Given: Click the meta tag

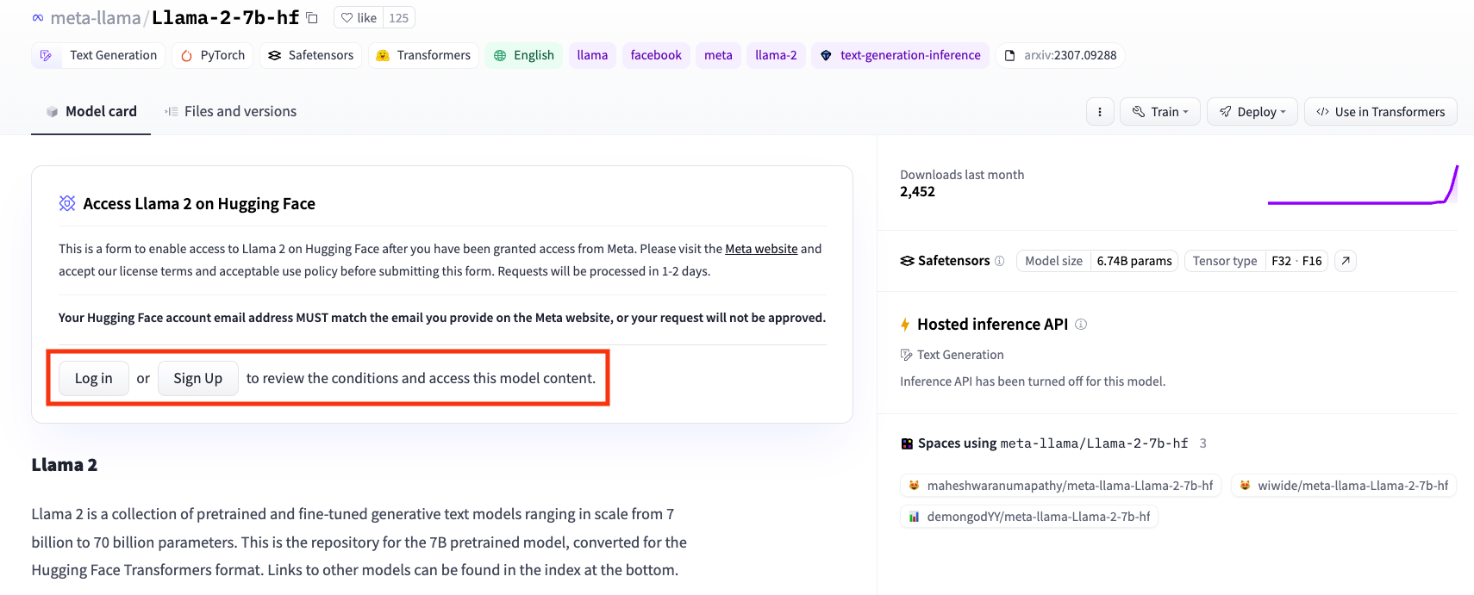Looking at the screenshot, I should (x=718, y=55).
